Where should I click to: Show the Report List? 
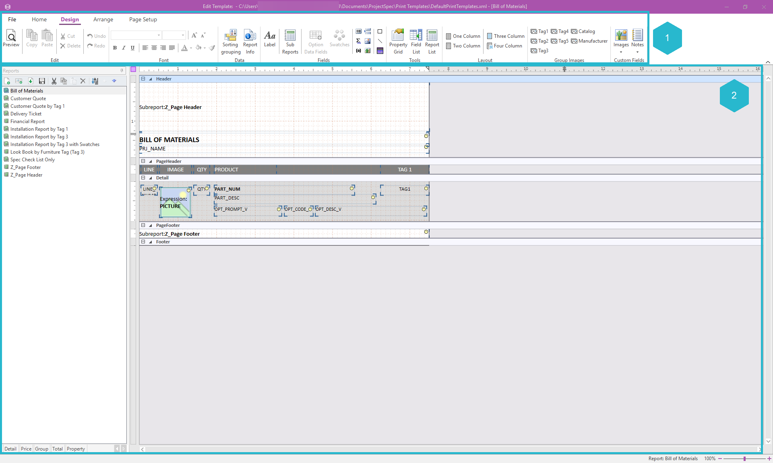click(432, 42)
